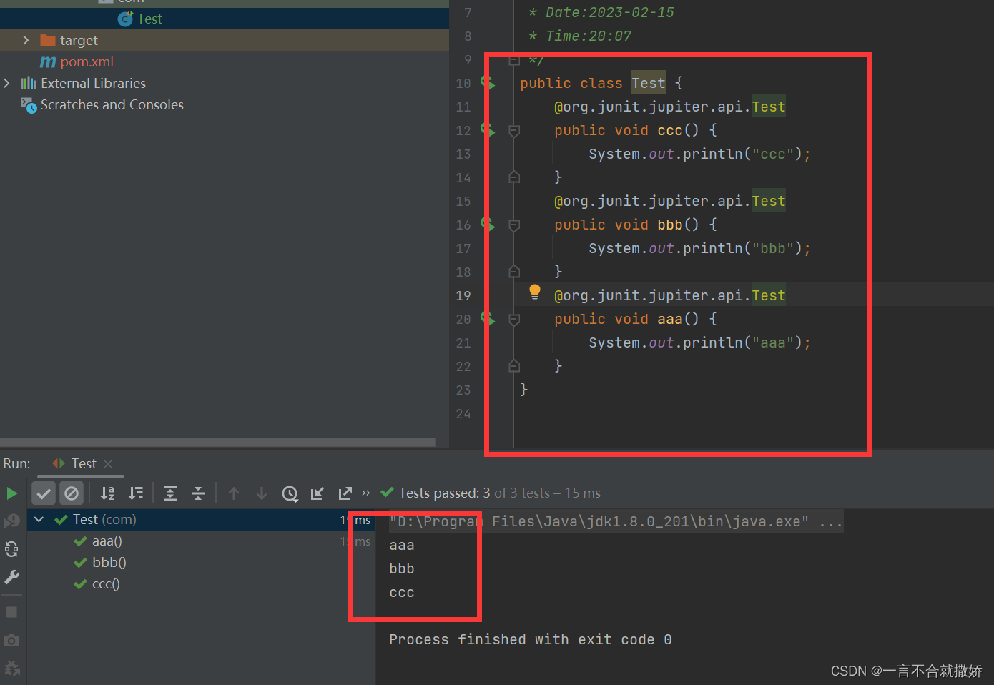Select Test class in project tree
994x685 pixels.
pyautogui.click(x=149, y=19)
